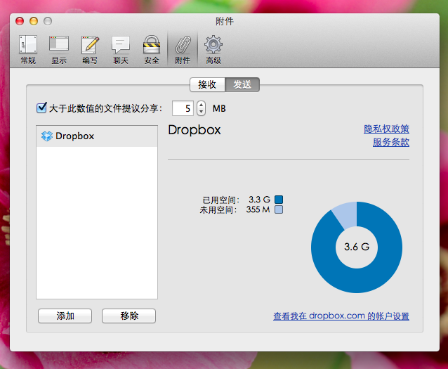Click the 355 M free space value
The image size is (448, 369).
(258, 209)
